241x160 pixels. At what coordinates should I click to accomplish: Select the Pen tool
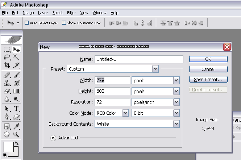tap(7, 117)
